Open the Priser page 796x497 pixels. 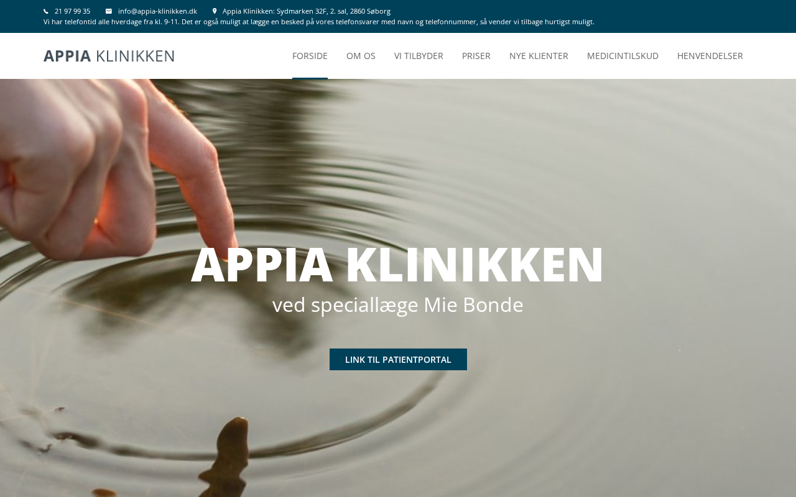tap(476, 56)
